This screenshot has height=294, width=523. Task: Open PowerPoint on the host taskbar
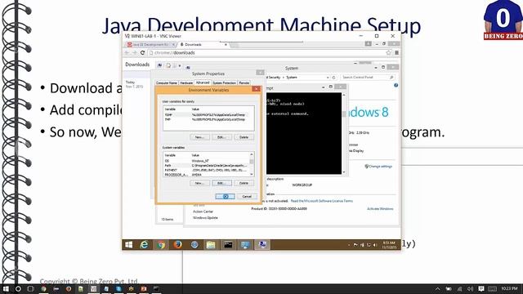144,288
